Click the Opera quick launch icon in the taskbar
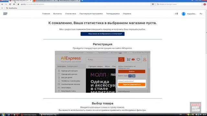The width and height of the screenshot is (207, 116). pos(17,115)
